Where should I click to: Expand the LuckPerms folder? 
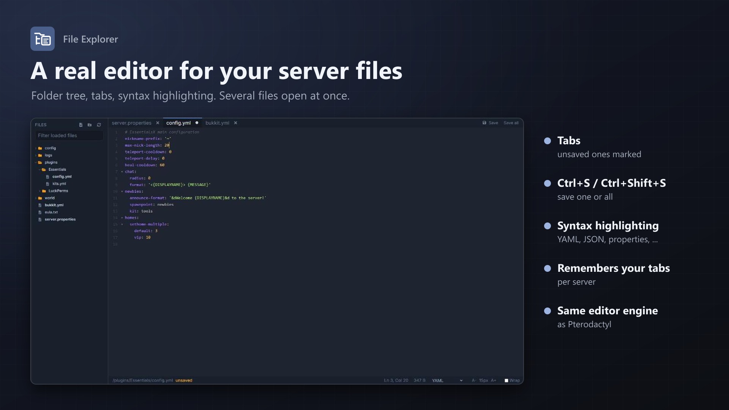[x=39, y=191]
